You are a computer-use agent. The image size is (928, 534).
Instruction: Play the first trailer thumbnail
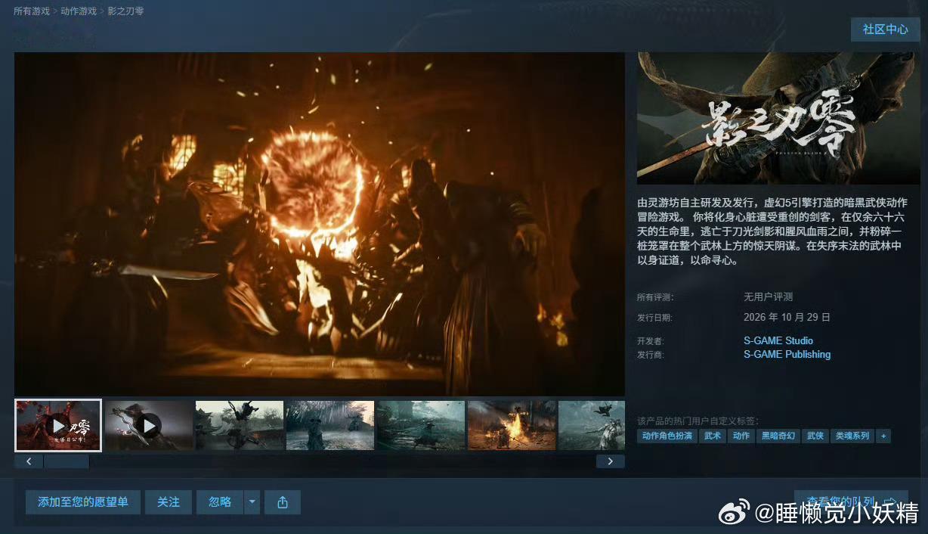click(58, 425)
